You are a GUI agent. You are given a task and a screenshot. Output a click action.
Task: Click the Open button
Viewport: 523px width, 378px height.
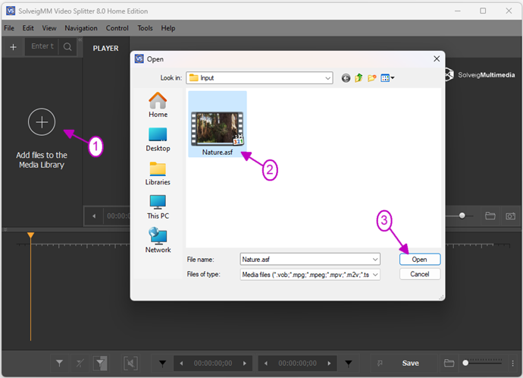tap(420, 260)
